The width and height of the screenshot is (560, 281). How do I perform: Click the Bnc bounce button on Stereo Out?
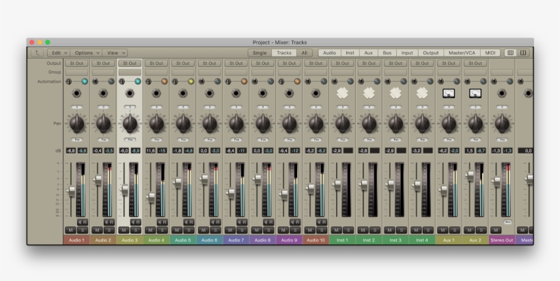pos(507,222)
